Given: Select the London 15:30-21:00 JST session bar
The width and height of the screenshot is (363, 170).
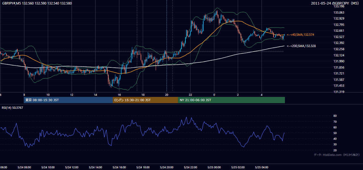Looking at the screenshot, I should point(145,100).
